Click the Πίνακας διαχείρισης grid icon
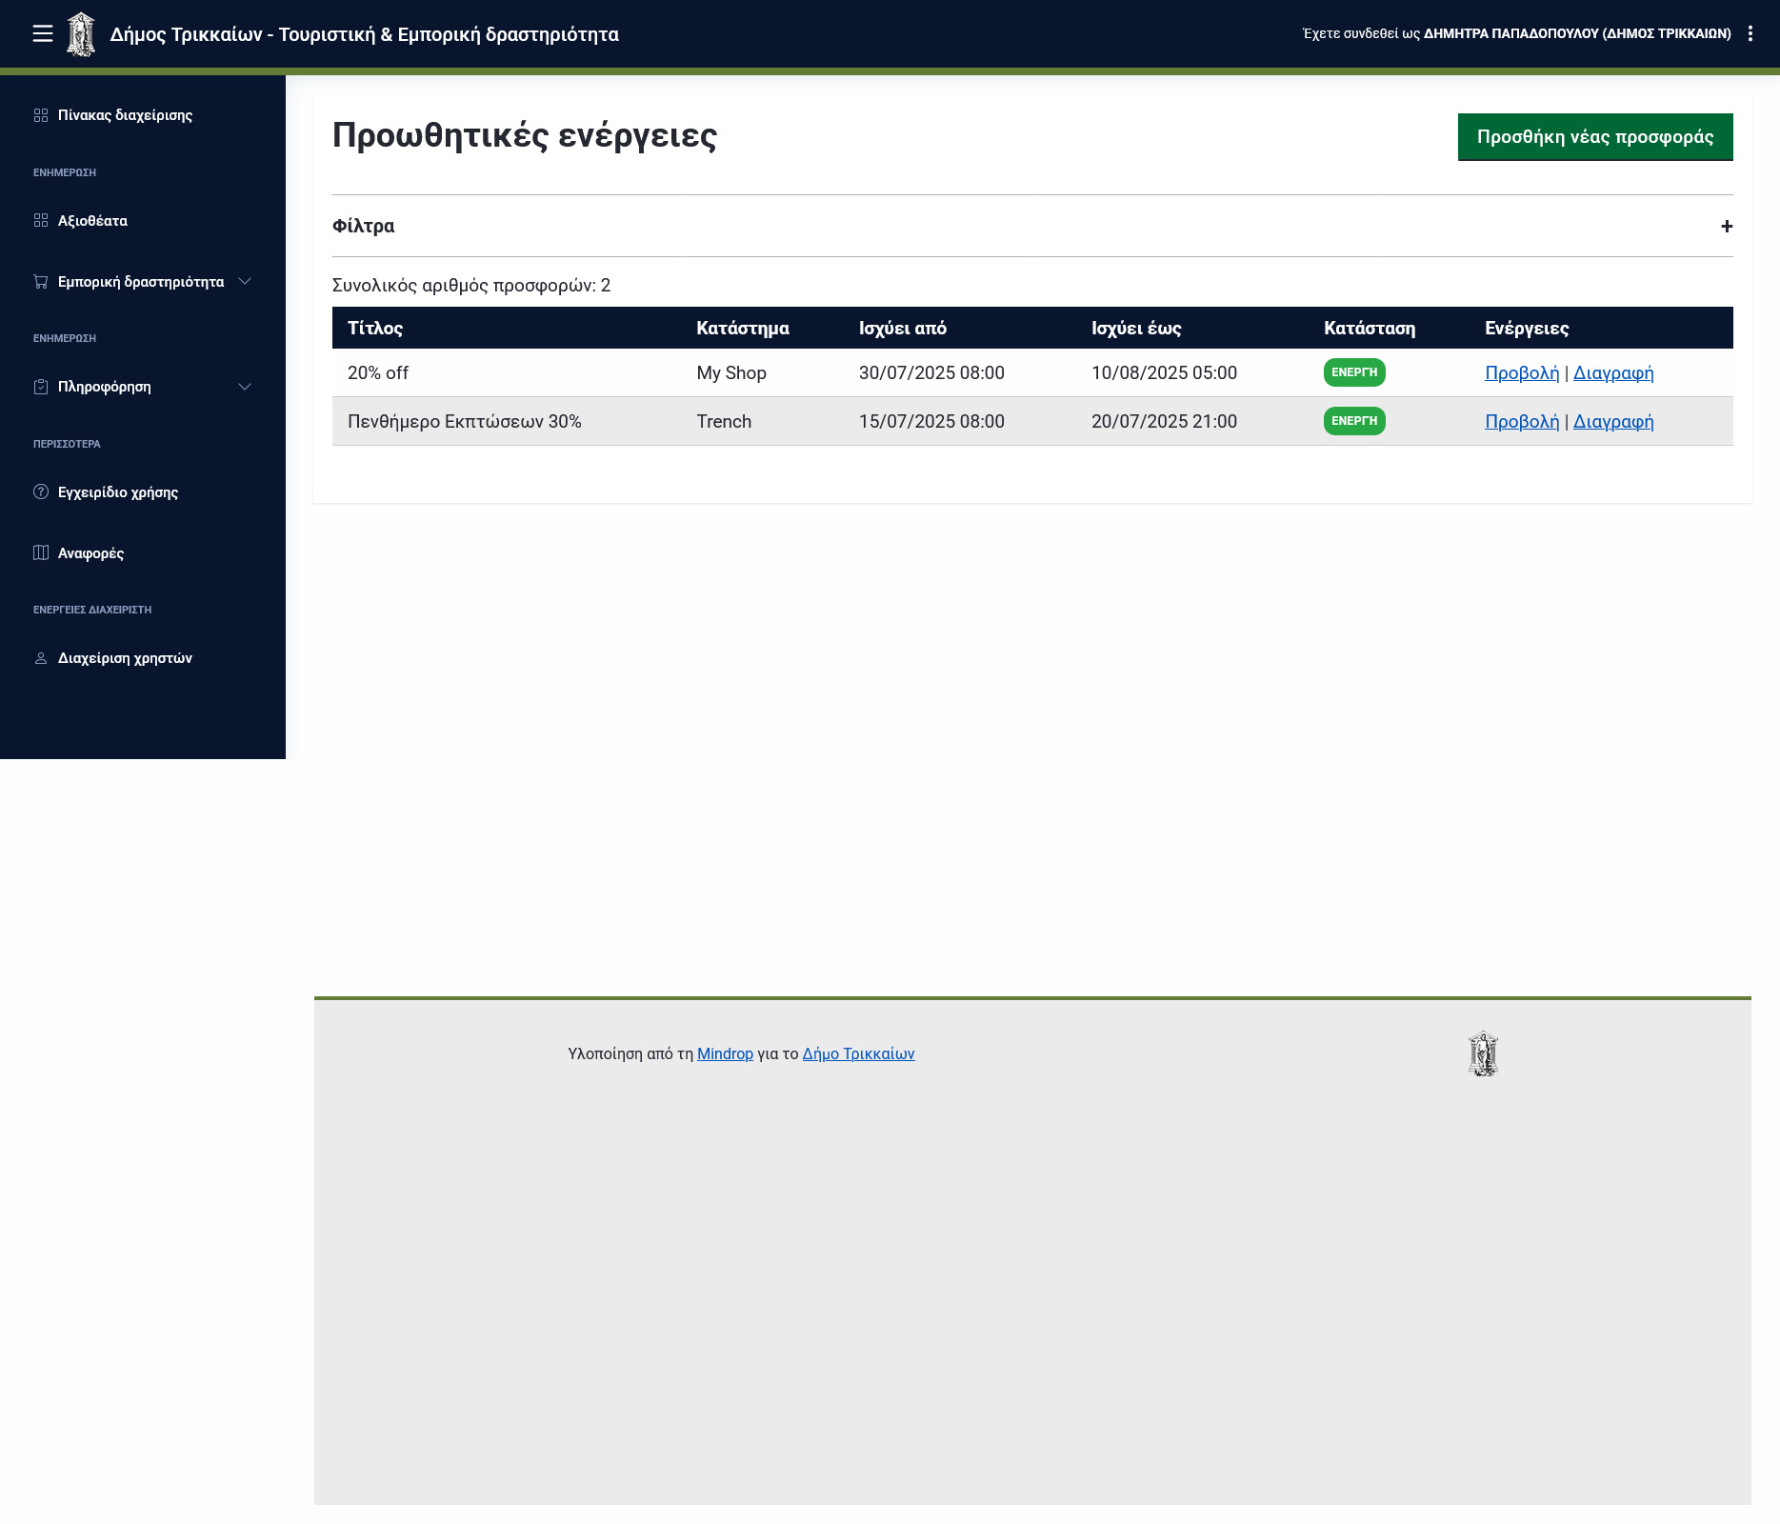Viewport: 1780px width, 1524px height. (41, 115)
